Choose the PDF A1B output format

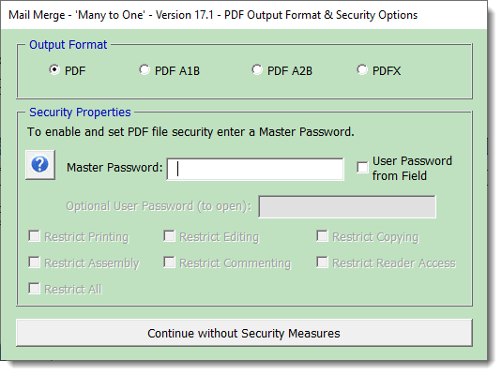pos(145,69)
